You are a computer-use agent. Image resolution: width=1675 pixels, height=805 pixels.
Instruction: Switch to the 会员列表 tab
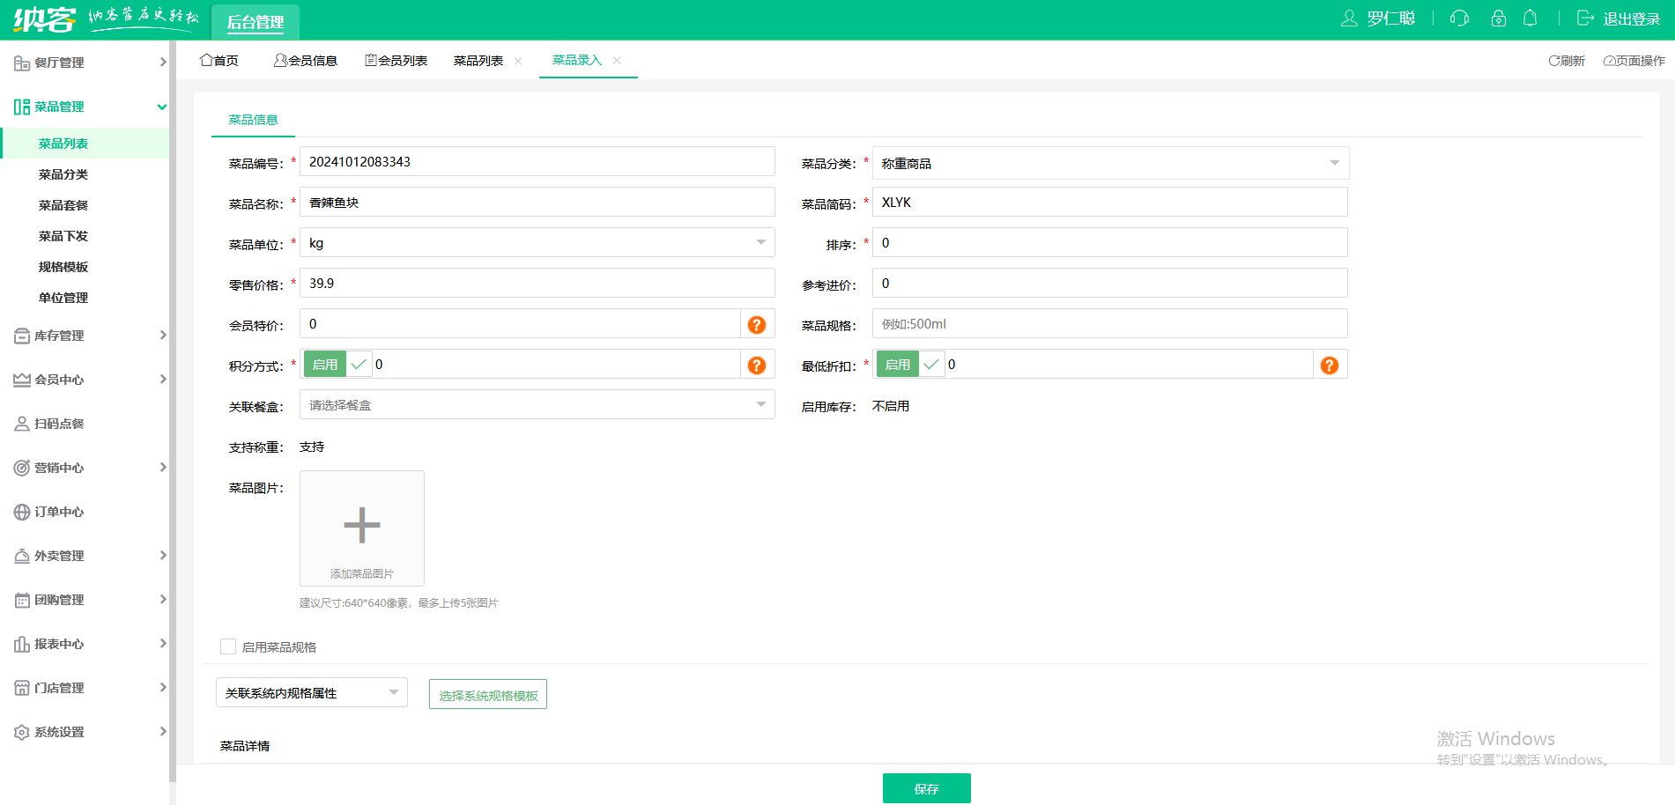[397, 61]
